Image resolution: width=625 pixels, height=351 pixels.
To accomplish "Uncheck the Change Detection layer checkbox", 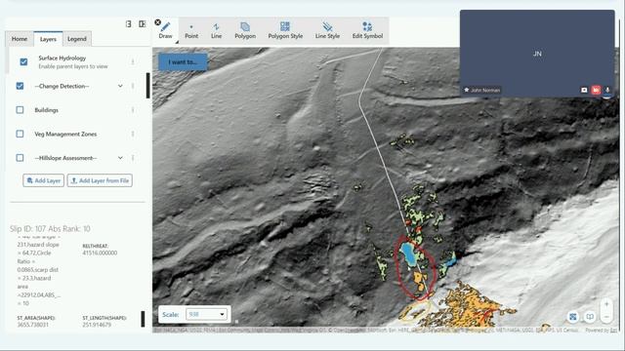I will (20, 86).
